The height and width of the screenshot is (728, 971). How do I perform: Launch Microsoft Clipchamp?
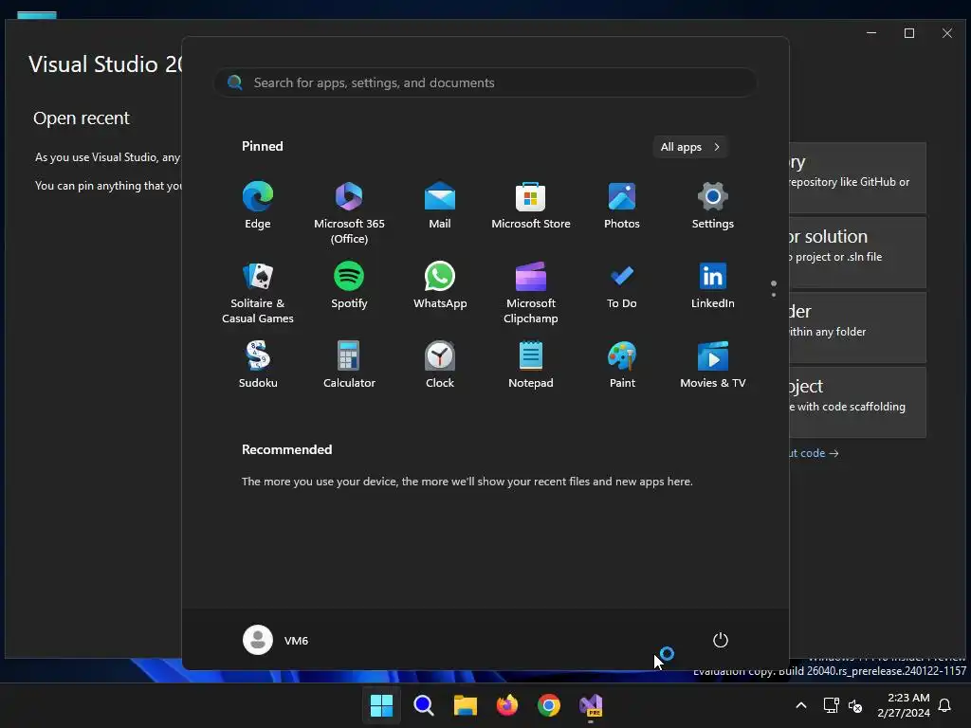coord(531,293)
